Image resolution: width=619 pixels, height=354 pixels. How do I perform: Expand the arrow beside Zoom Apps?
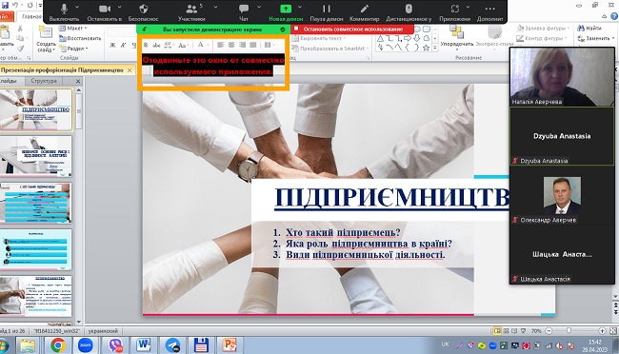468,7
